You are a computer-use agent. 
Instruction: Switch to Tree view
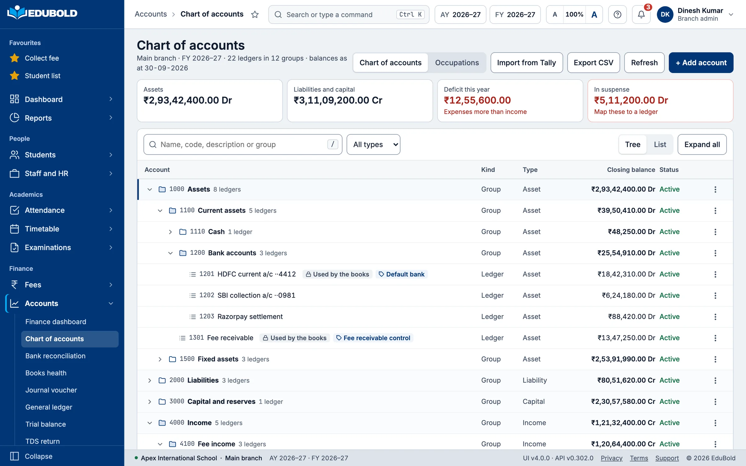point(633,144)
